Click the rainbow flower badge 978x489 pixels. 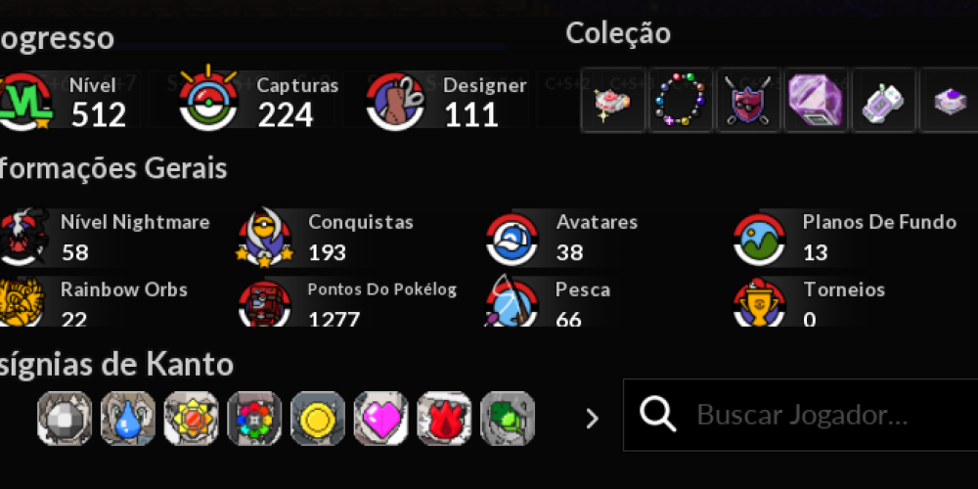254,419
